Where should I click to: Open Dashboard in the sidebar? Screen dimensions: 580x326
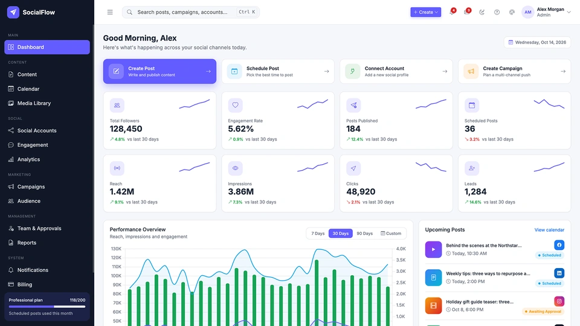click(47, 47)
